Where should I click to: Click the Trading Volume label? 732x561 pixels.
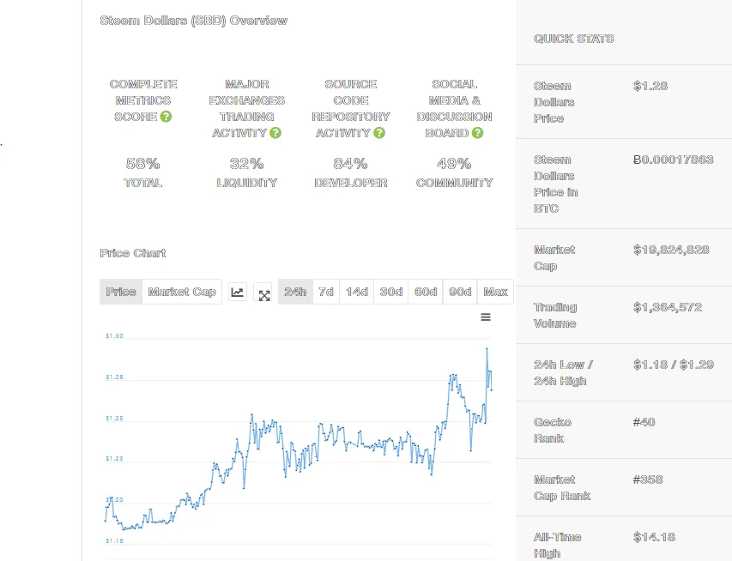coord(555,316)
